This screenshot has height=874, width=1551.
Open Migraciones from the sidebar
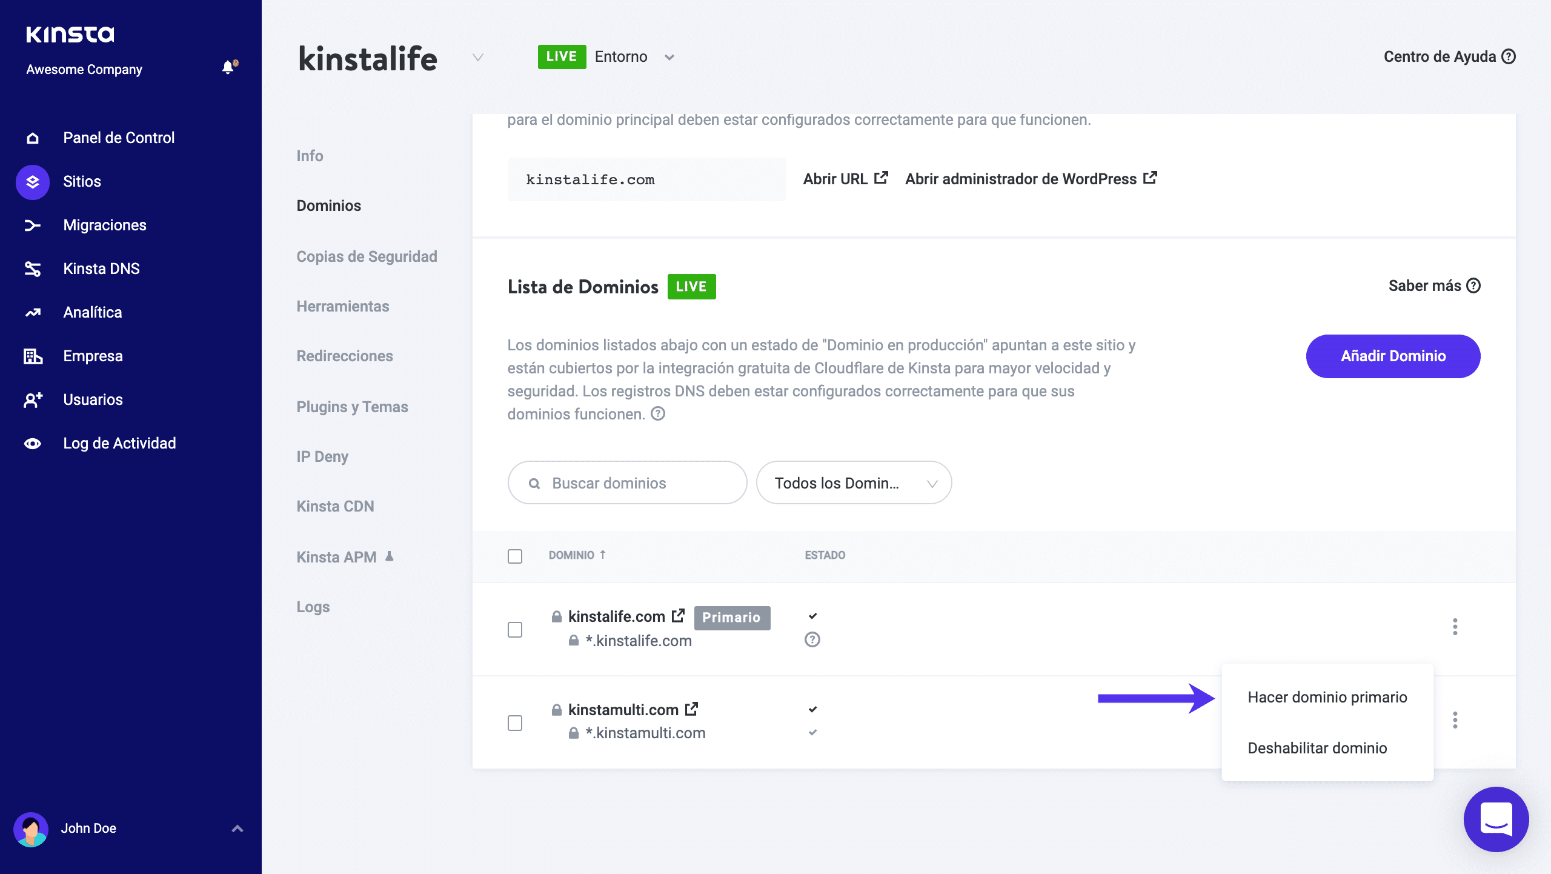(104, 224)
